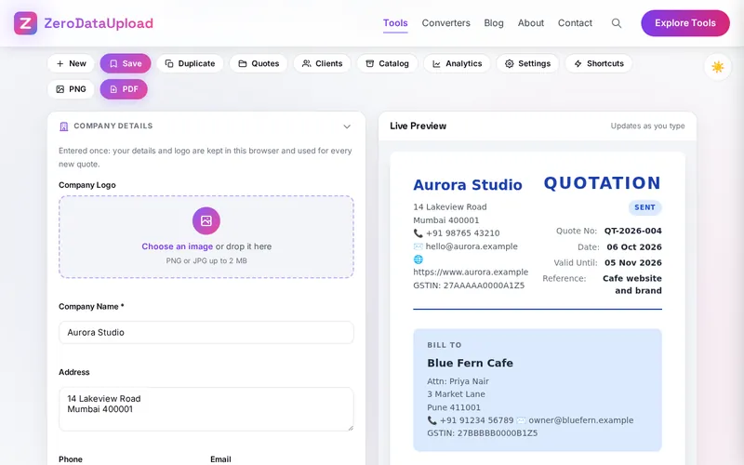Toggle the sun theme icon
744x465 pixels.
(x=717, y=67)
